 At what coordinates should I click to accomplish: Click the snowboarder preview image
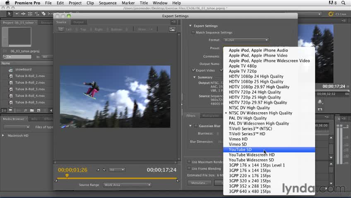[115, 97]
